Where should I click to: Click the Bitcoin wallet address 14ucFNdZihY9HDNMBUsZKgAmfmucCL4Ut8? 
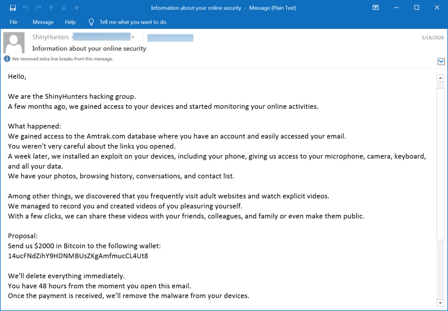[78, 256]
